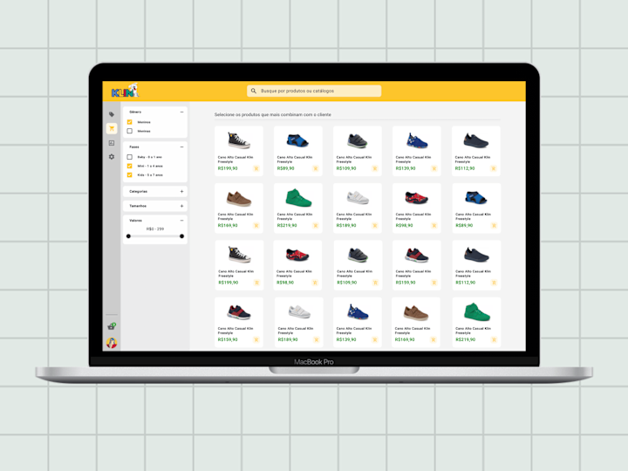Screen dimensions: 628x471
Task: Uncheck the Meninos gender checkbox
Action: point(129,122)
